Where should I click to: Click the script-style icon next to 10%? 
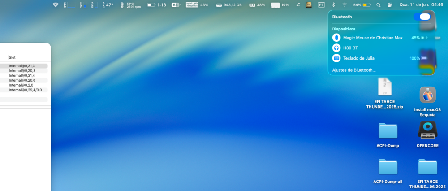coord(298,5)
